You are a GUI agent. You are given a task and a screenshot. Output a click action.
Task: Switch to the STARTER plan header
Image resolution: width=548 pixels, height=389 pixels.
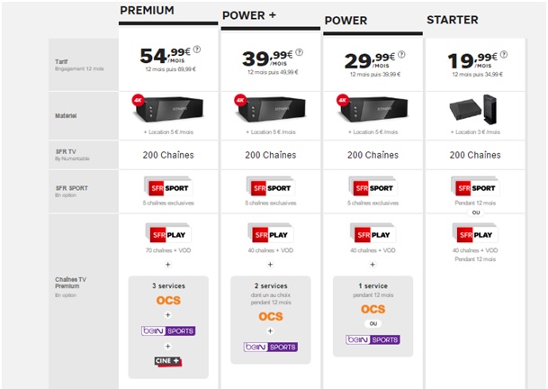point(454,20)
